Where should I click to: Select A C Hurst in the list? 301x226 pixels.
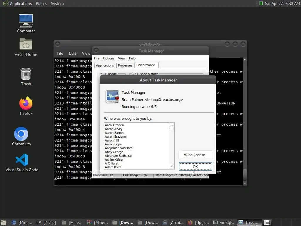[x=111, y=163]
